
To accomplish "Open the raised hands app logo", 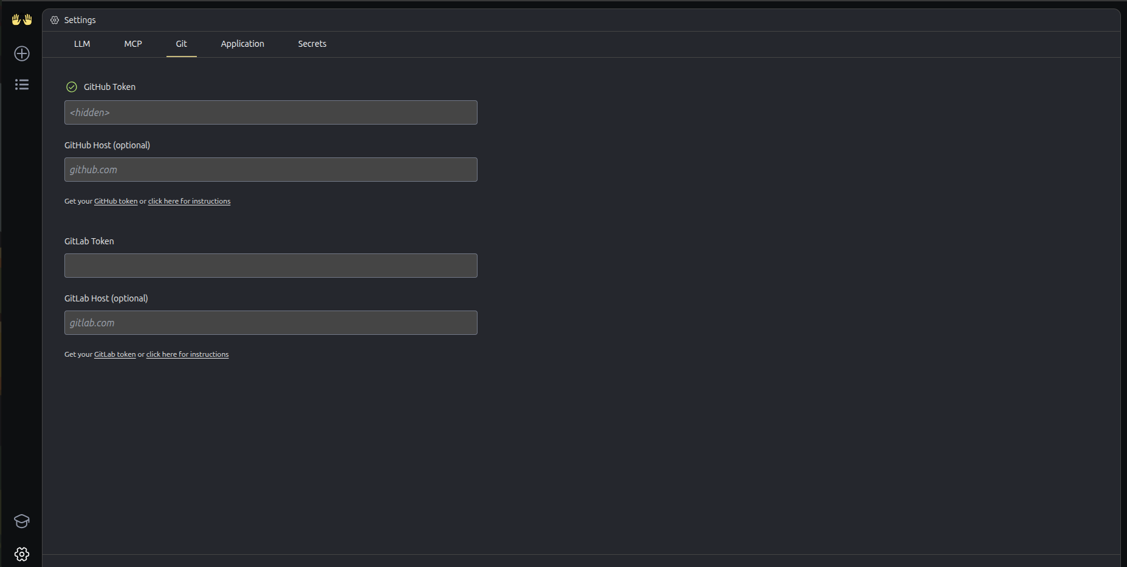I will pos(21,19).
